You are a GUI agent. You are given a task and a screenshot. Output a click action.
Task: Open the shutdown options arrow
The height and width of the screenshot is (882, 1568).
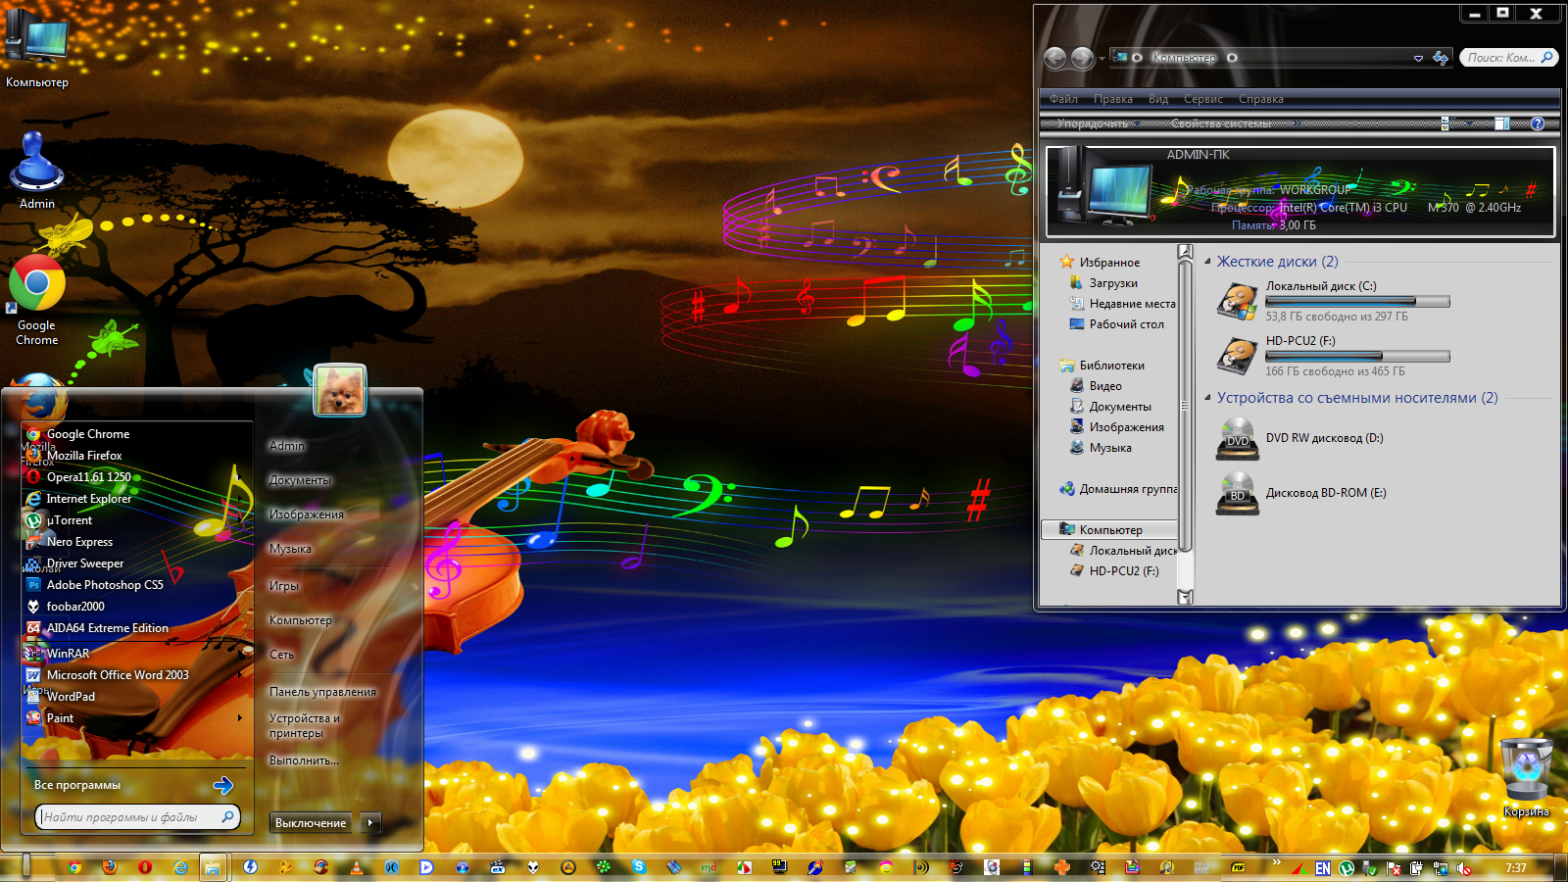pos(370,823)
